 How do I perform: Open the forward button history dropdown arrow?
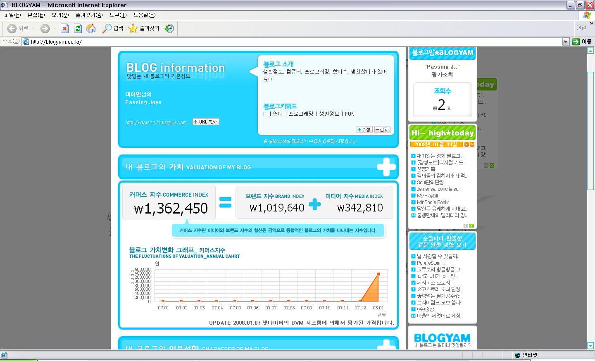pyautogui.click(x=55, y=28)
